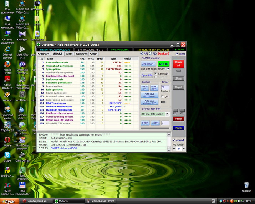The image size is (255, 204).
Task: Switch to the Tests tab
Action: click(x=69, y=54)
